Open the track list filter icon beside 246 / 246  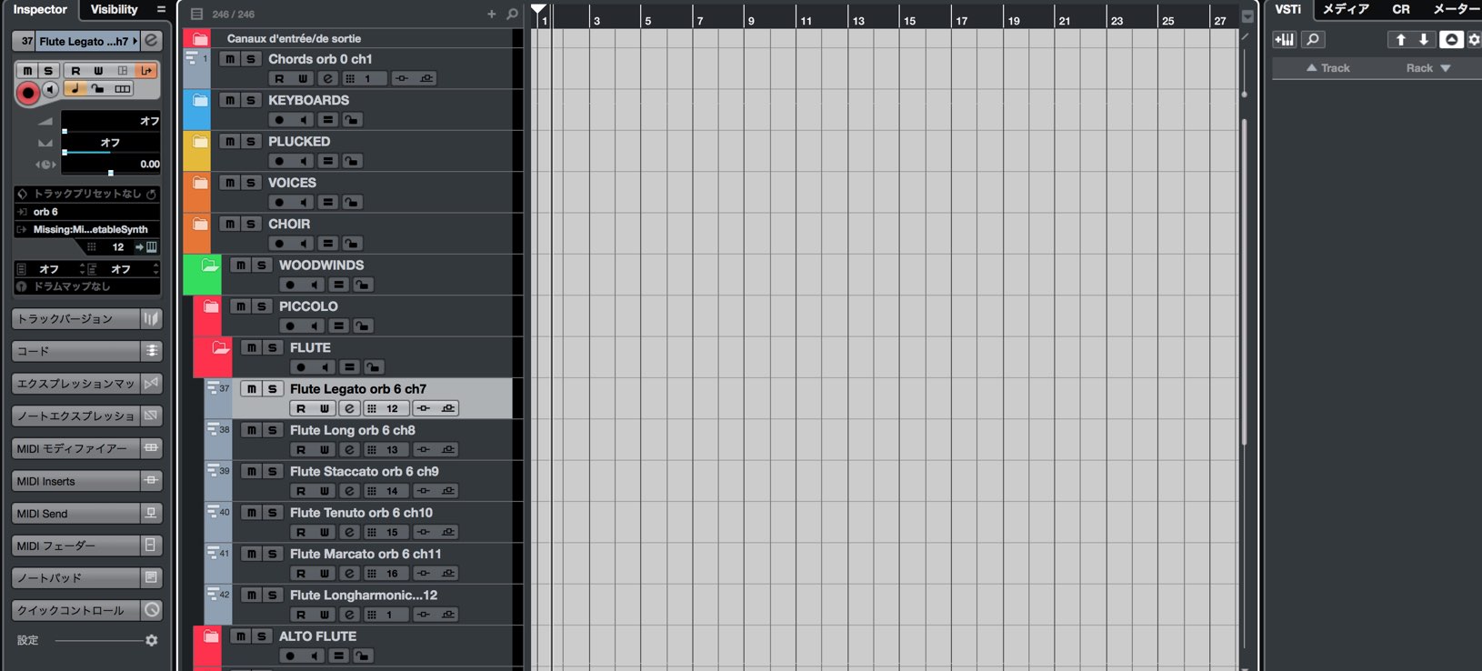196,14
